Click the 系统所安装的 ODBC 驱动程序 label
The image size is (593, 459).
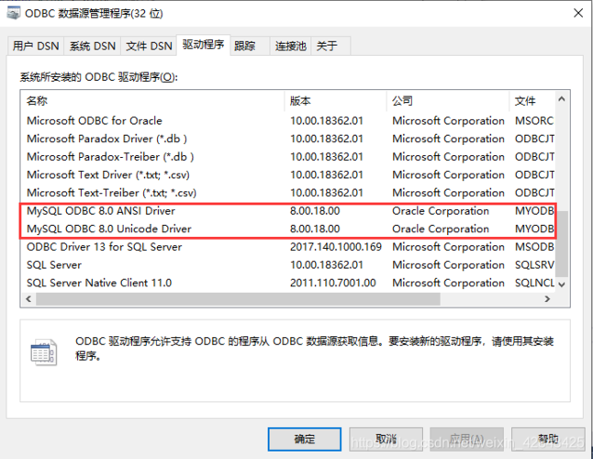coord(99,77)
